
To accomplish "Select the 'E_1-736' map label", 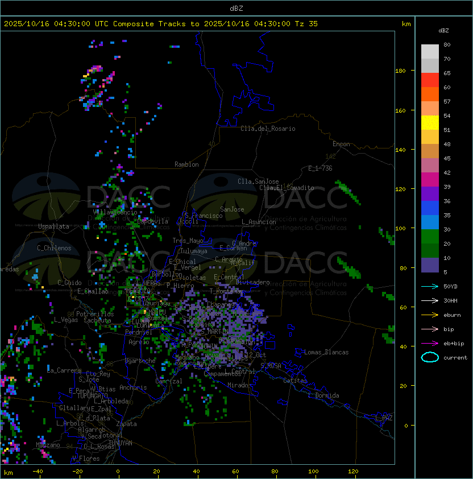I will click(x=320, y=168).
